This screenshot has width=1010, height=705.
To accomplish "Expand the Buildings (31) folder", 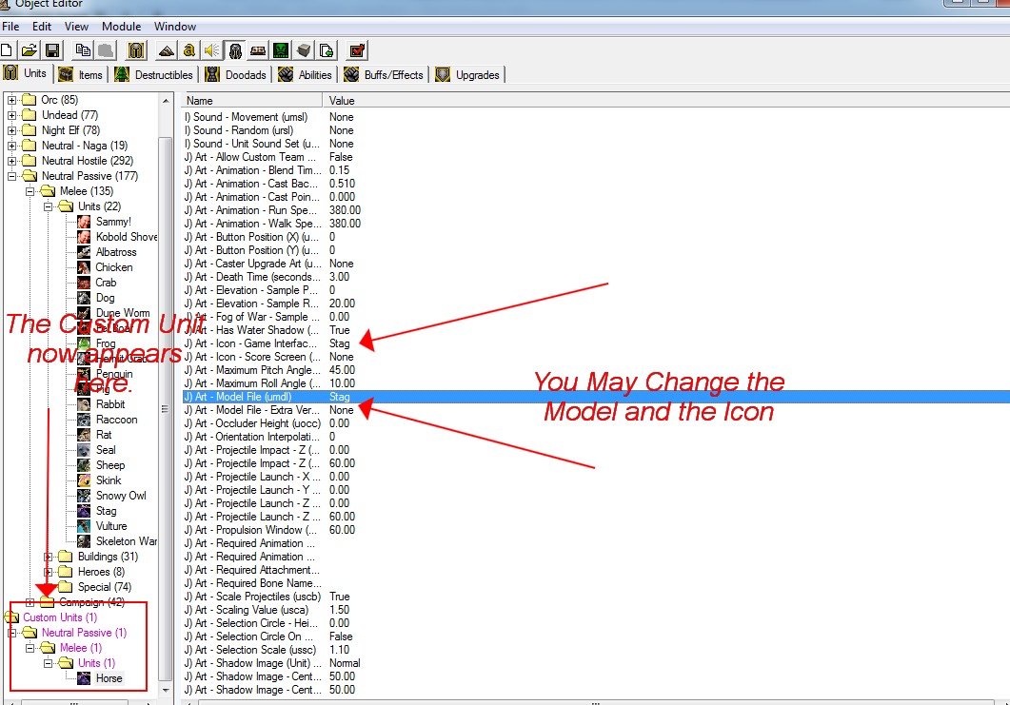I will point(48,557).
